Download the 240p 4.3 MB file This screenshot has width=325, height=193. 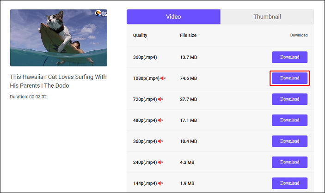[289, 163]
